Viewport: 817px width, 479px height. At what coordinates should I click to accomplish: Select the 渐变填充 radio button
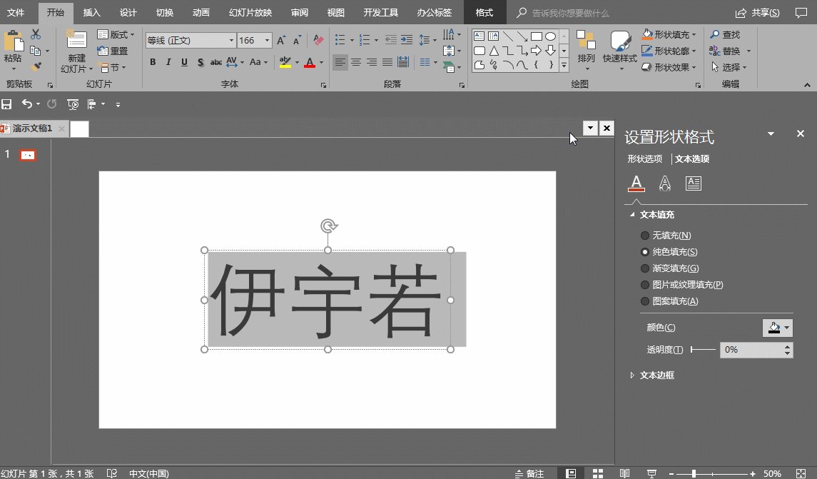(645, 268)
